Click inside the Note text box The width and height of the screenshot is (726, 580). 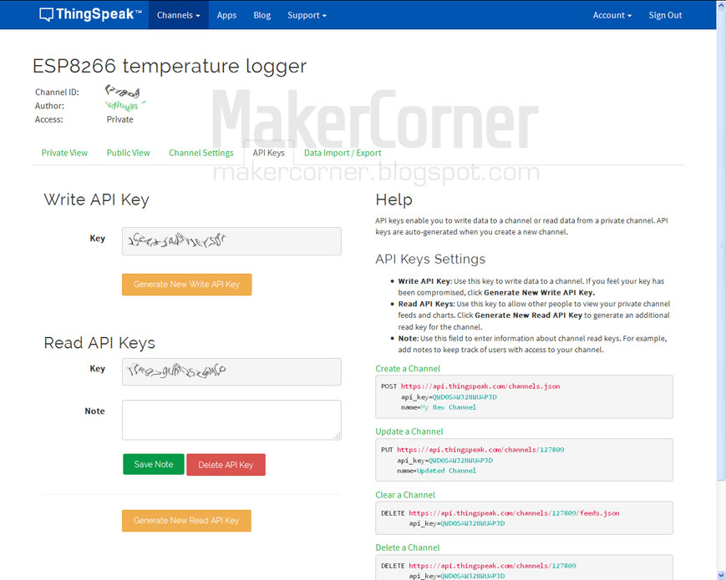[x=231, y=420]
